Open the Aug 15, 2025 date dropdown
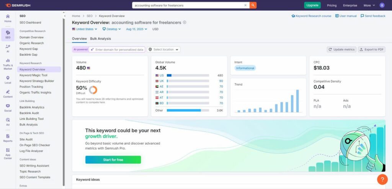The height and width of the screenshot is (189, 392). coord(137,29)
